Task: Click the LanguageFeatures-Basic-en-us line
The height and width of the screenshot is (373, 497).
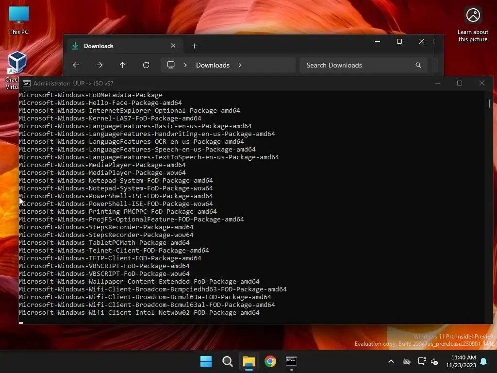Action: (x=135, y=126)
